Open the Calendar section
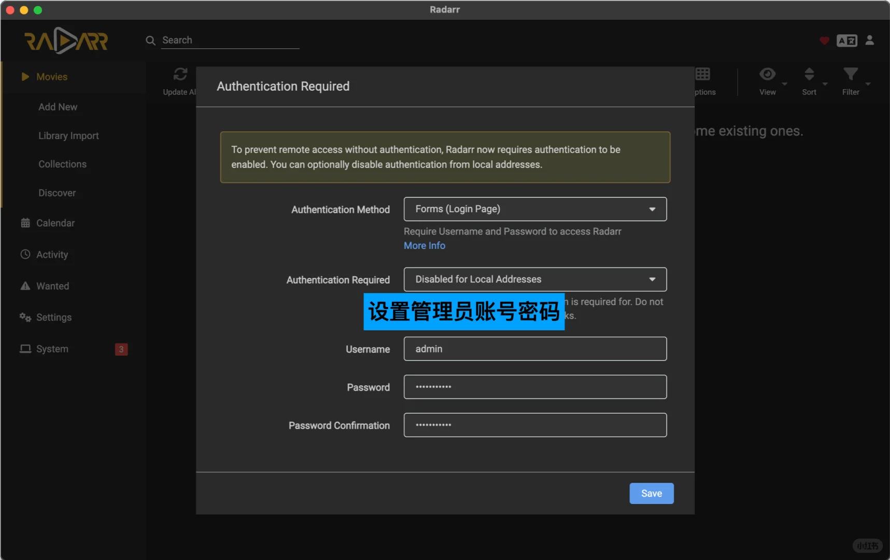Viewport: 890px width, 560px height. pyautogui.click(x=55, y=223)
